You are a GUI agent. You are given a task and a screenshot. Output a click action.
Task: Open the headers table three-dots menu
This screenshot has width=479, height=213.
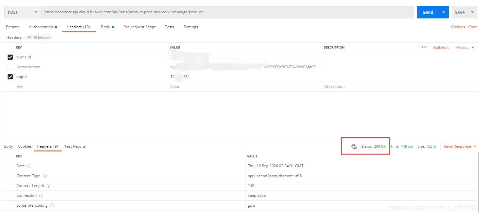(x=424, y=47)
